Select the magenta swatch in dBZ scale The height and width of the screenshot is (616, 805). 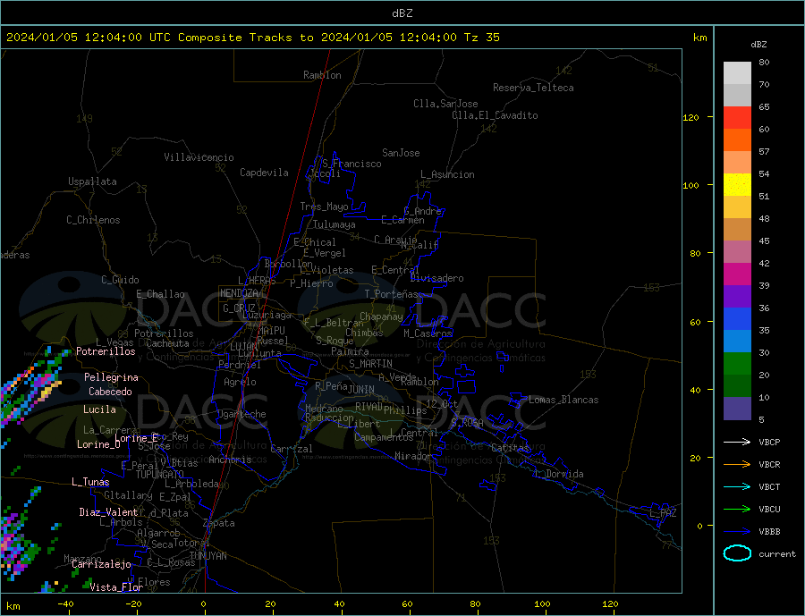(x=737, y=274)
